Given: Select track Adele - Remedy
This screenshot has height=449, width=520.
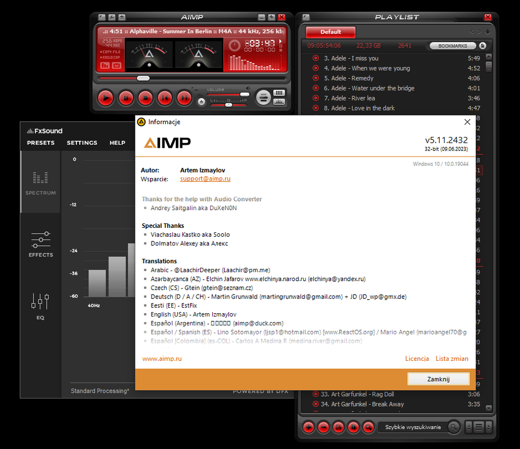Looking at the screenshot, I should [393, 78].
